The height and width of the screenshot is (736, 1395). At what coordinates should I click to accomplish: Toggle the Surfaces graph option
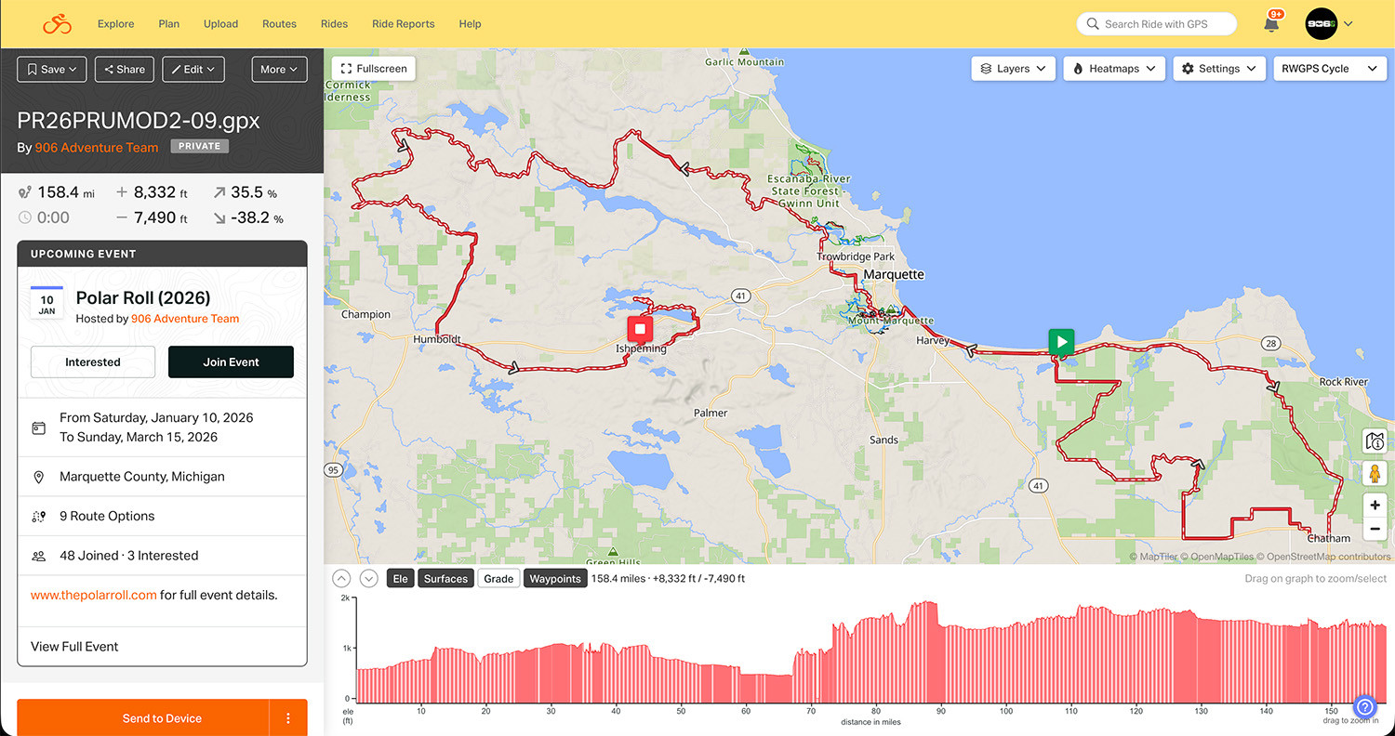445,578
